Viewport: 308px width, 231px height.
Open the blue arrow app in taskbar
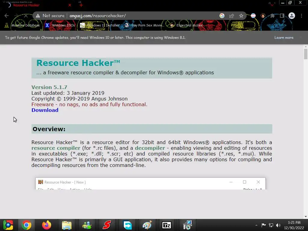click(128, 225)
